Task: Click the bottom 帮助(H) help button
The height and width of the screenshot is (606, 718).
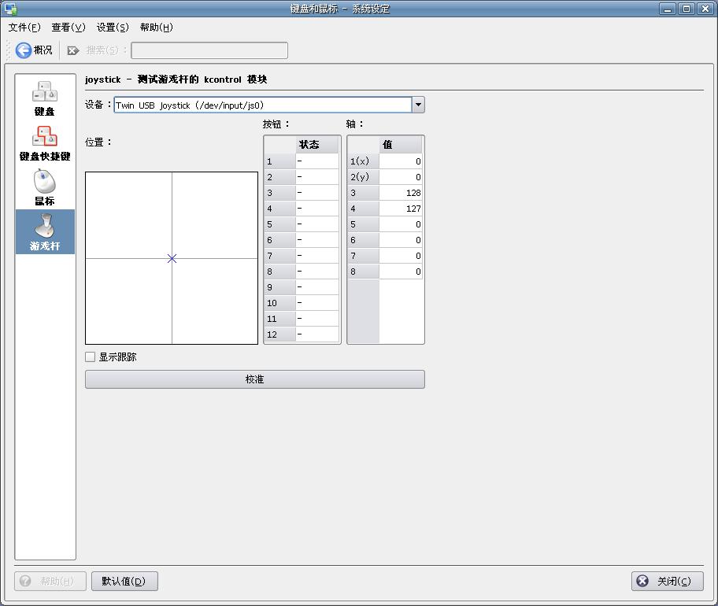Action: pos(50,582)
